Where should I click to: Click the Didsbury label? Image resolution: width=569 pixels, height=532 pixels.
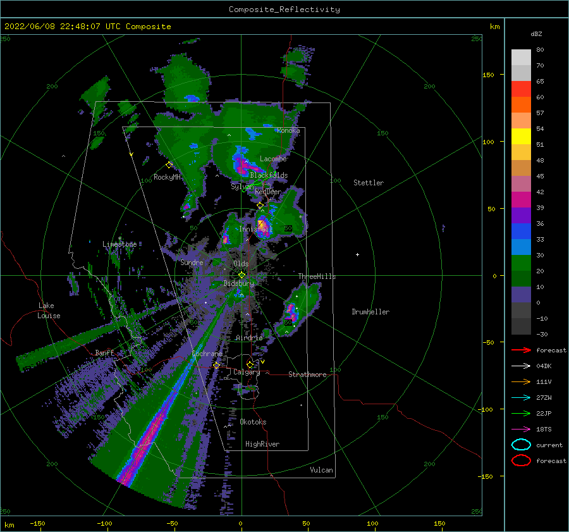click(x=239, y=283)
